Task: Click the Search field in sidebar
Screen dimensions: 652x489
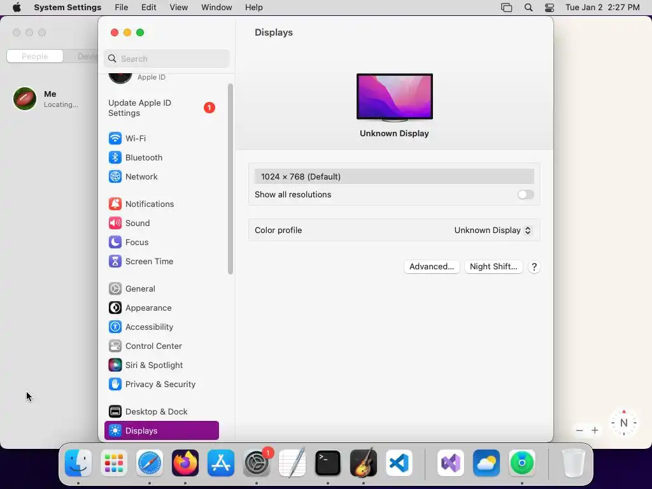Action: [x=166, y=59]
